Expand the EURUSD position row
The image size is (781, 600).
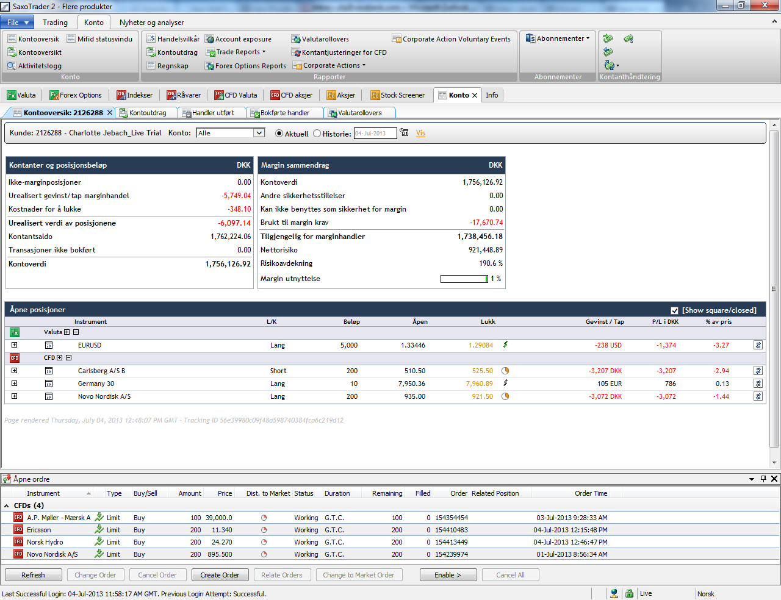[14, 345]
